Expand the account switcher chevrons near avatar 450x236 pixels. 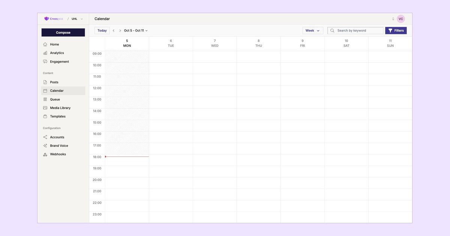(393, 19)
